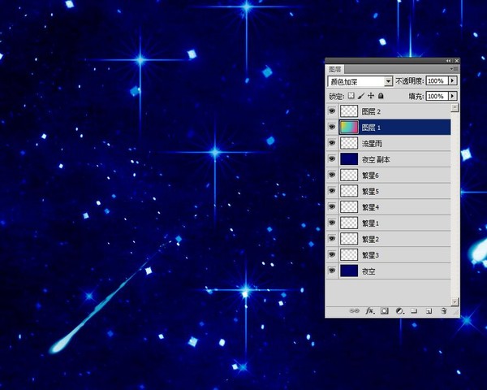Lock transparent pixels with the checkerboard icon
487x390 pixels.
point(351,96)
